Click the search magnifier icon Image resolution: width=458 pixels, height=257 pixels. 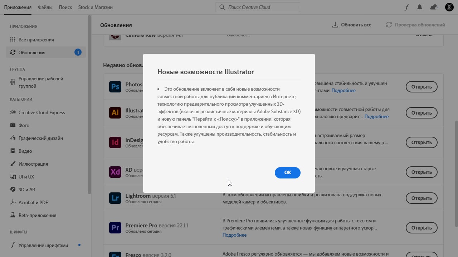(x=222, y=7)
